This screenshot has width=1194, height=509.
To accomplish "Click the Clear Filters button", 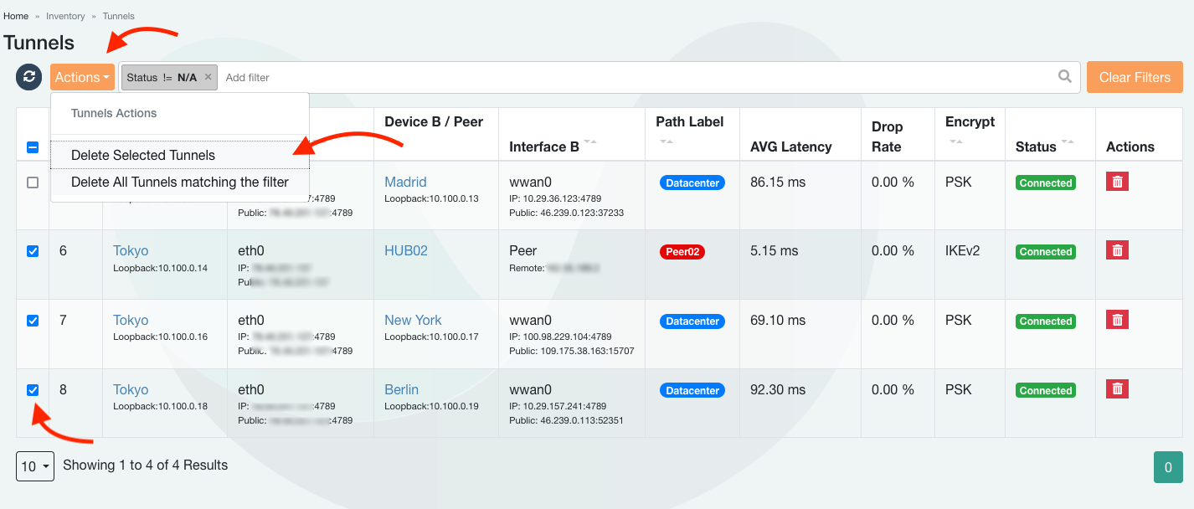I will point(1134,77).
